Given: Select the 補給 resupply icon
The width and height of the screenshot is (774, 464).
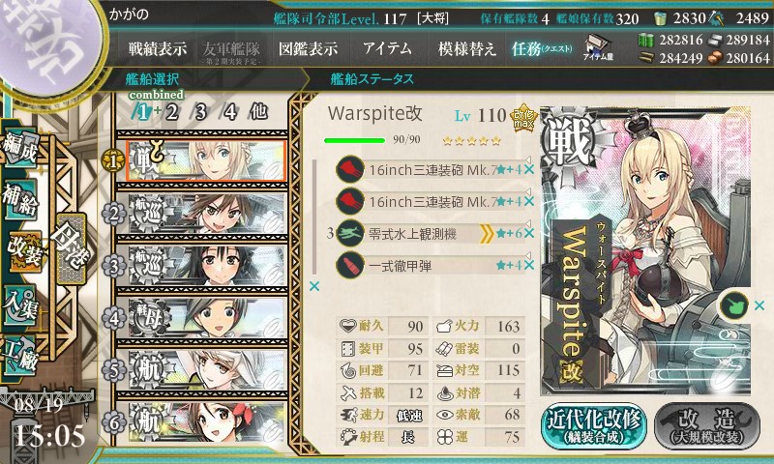Looking at the screenshot, I should [20, 199].
